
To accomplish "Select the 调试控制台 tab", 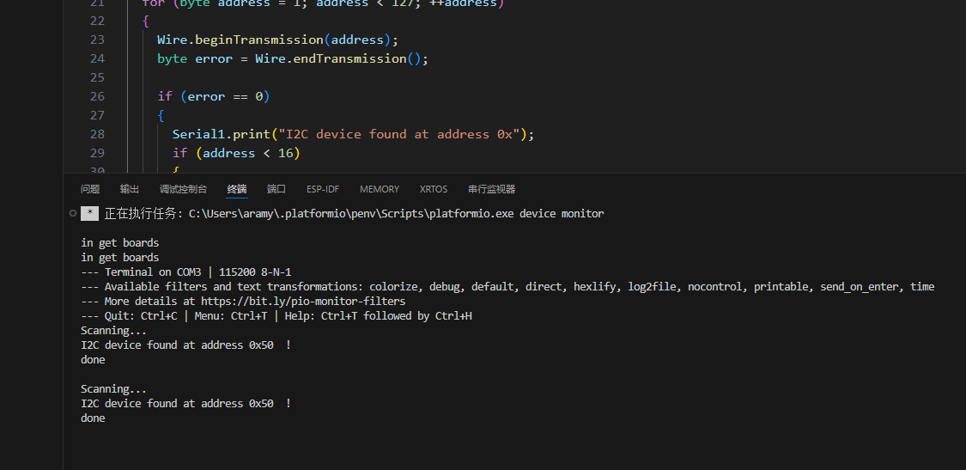I will point(183,189).
